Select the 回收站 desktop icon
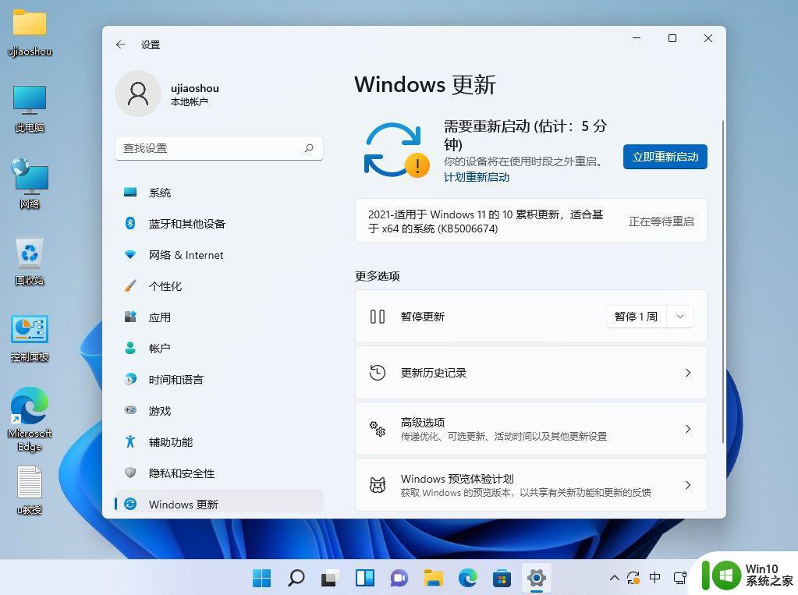This screenshot has width=798, height=595. click(x=30, y=260)
